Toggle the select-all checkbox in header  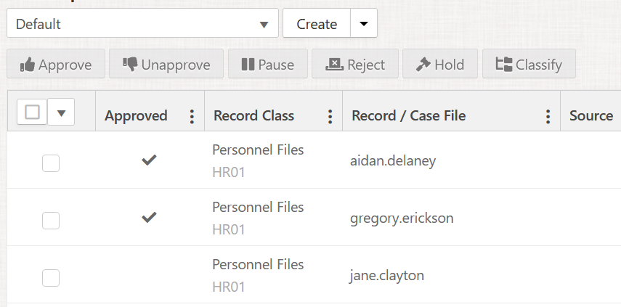33,112
